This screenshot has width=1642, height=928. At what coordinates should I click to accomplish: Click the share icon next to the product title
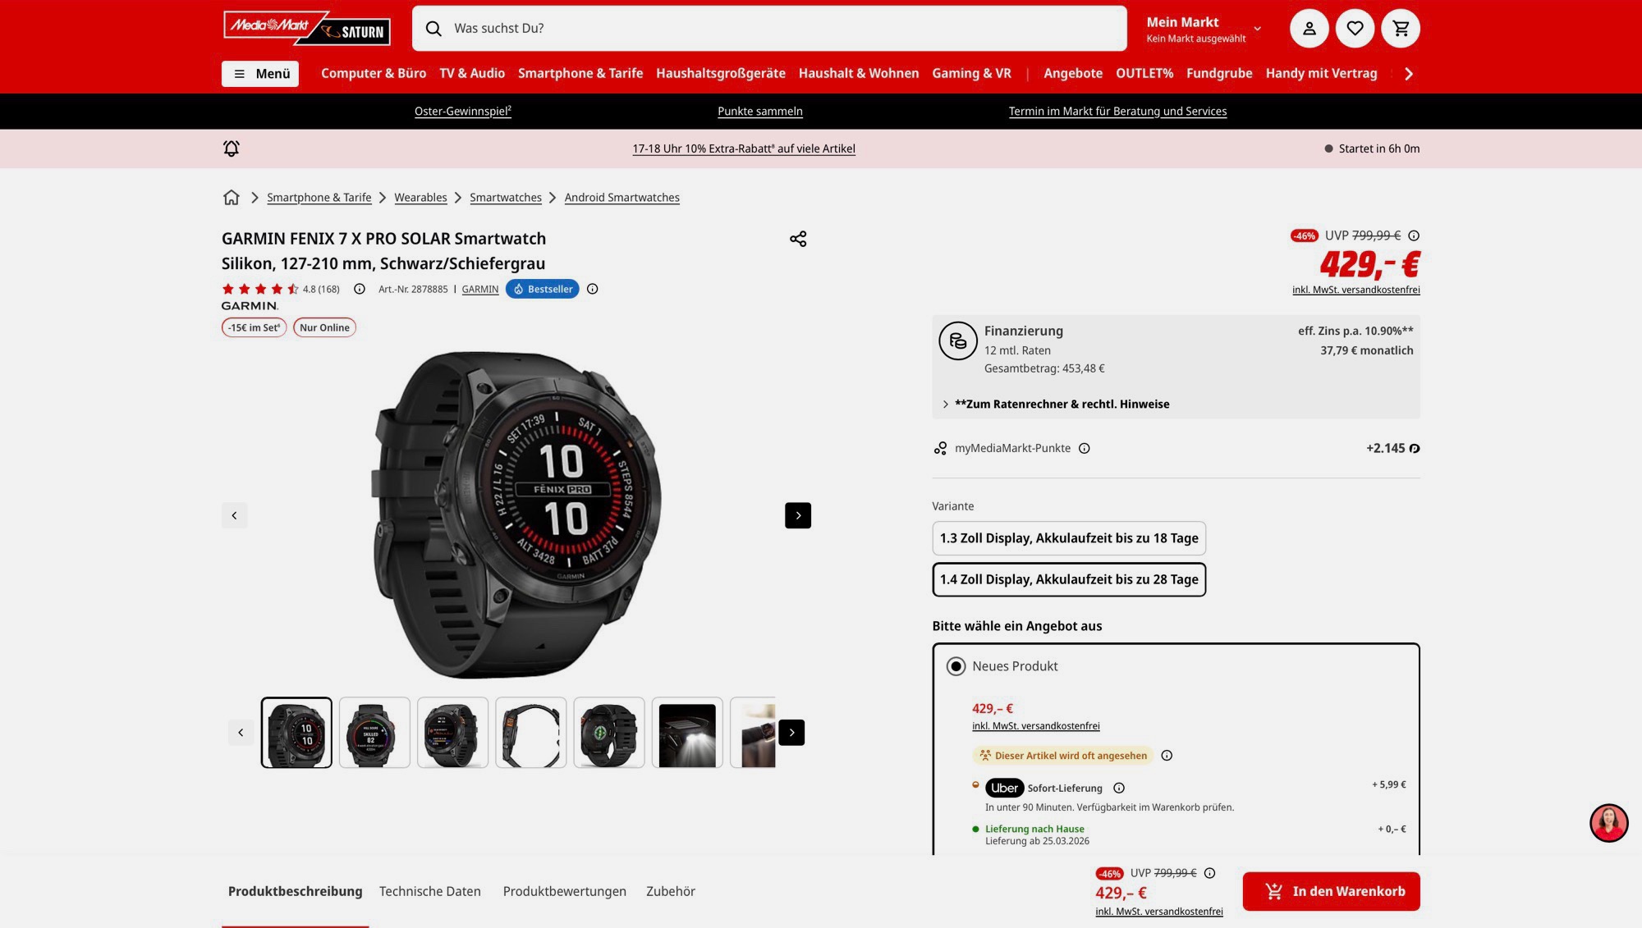coord(798,239)
